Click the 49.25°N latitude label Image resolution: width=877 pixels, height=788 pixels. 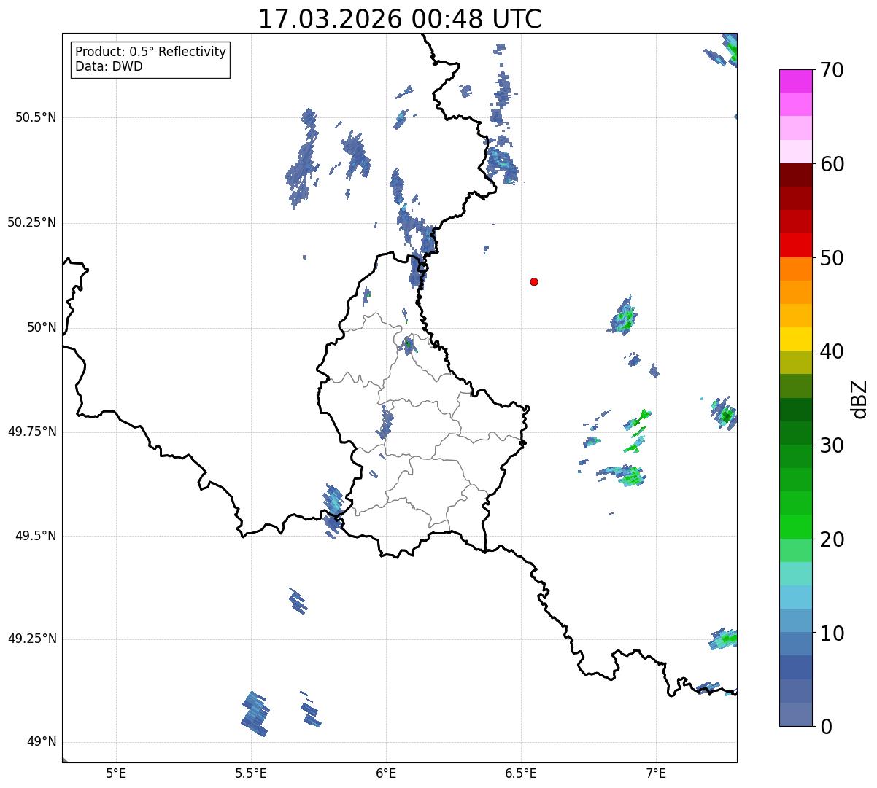[x=31, y=639]
